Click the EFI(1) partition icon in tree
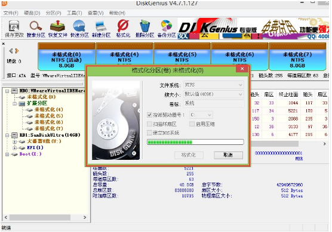Image resolution: width=332 pixels, height=232 pixels. [22, 148]
